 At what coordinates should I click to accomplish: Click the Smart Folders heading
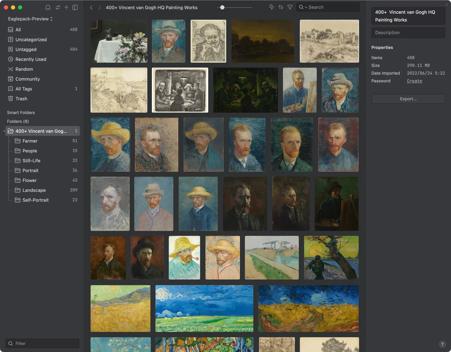pos(21,113)
